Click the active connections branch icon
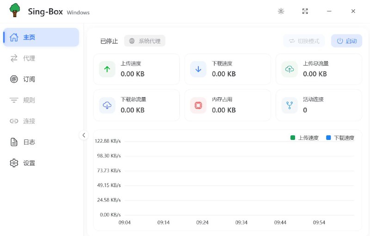This screenshot has width=370, height=236. 290,105
